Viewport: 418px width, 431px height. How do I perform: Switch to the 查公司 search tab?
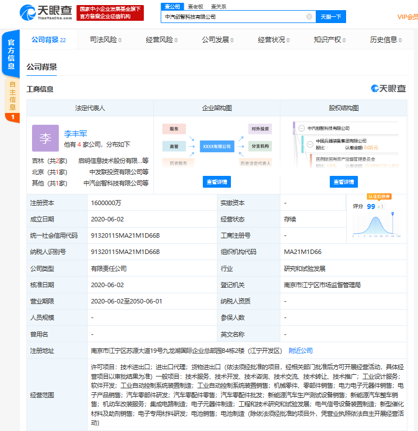tap(172, 7)
